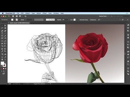130x97 pixels.
Task: Click the Search Adobe Stock field
Action: pyautogui.click(x=120, y=16)
